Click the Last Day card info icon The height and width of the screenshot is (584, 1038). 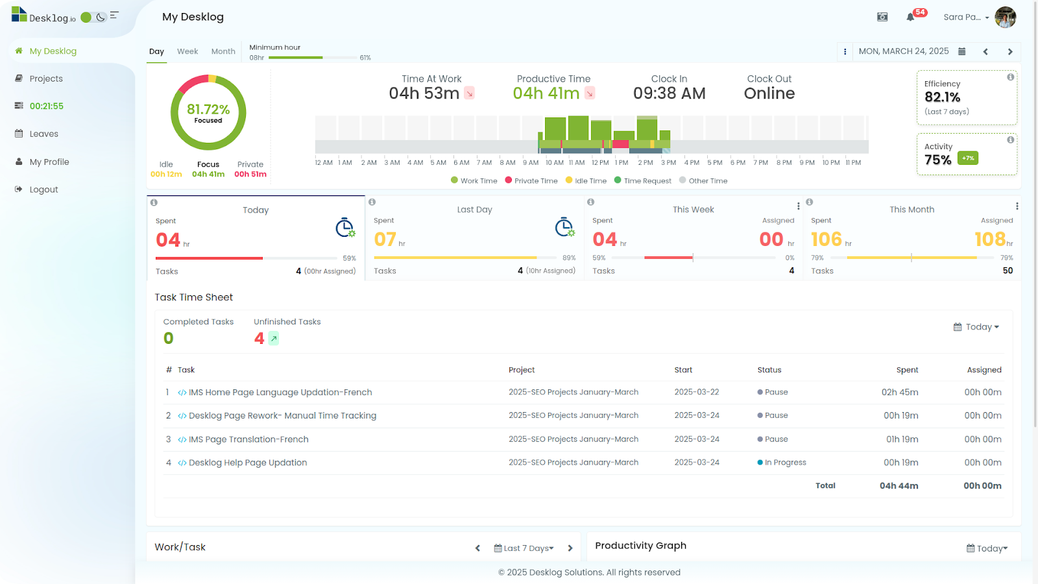click(x=372, y=202)
